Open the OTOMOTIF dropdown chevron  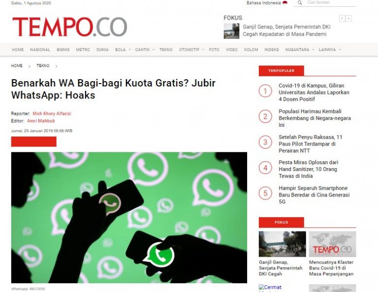click(x=203, y=50)
